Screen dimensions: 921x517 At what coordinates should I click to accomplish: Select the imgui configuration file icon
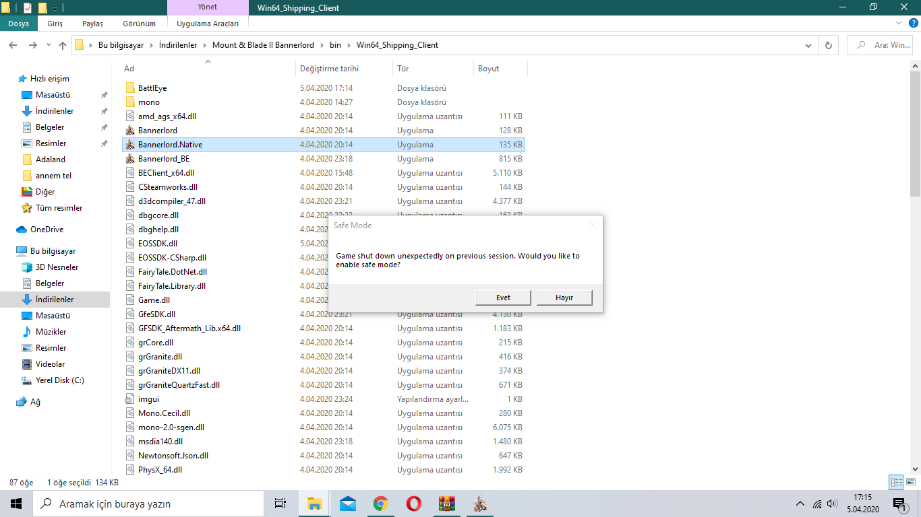pos(131,399)
